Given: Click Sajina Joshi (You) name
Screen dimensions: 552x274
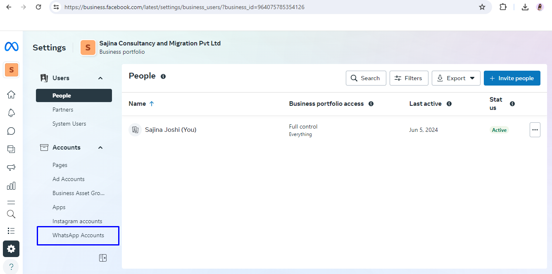Looking at the screenshot, I should (171, 130).
